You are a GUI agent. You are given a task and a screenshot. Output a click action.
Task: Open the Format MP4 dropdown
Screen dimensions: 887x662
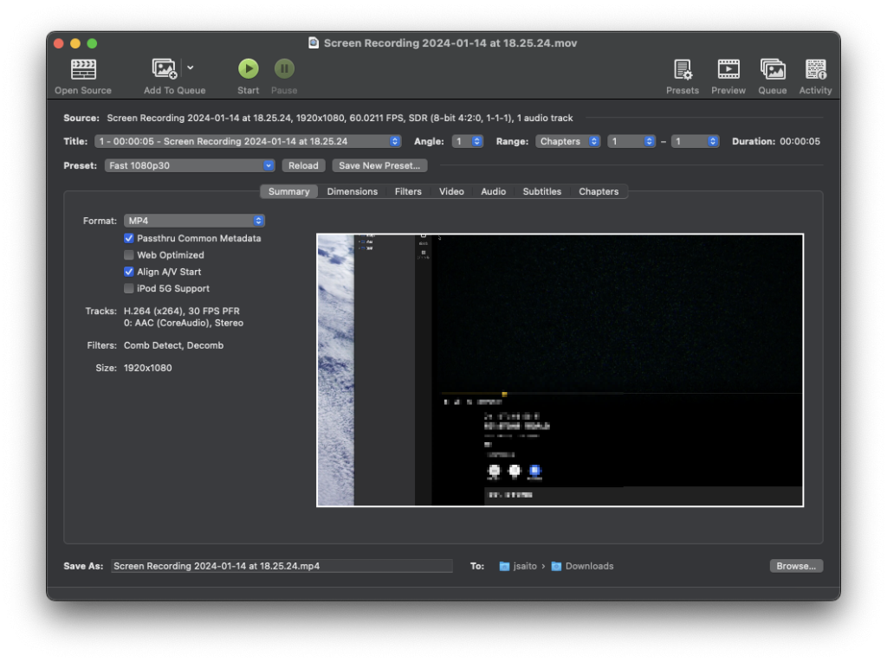(194, 221)
